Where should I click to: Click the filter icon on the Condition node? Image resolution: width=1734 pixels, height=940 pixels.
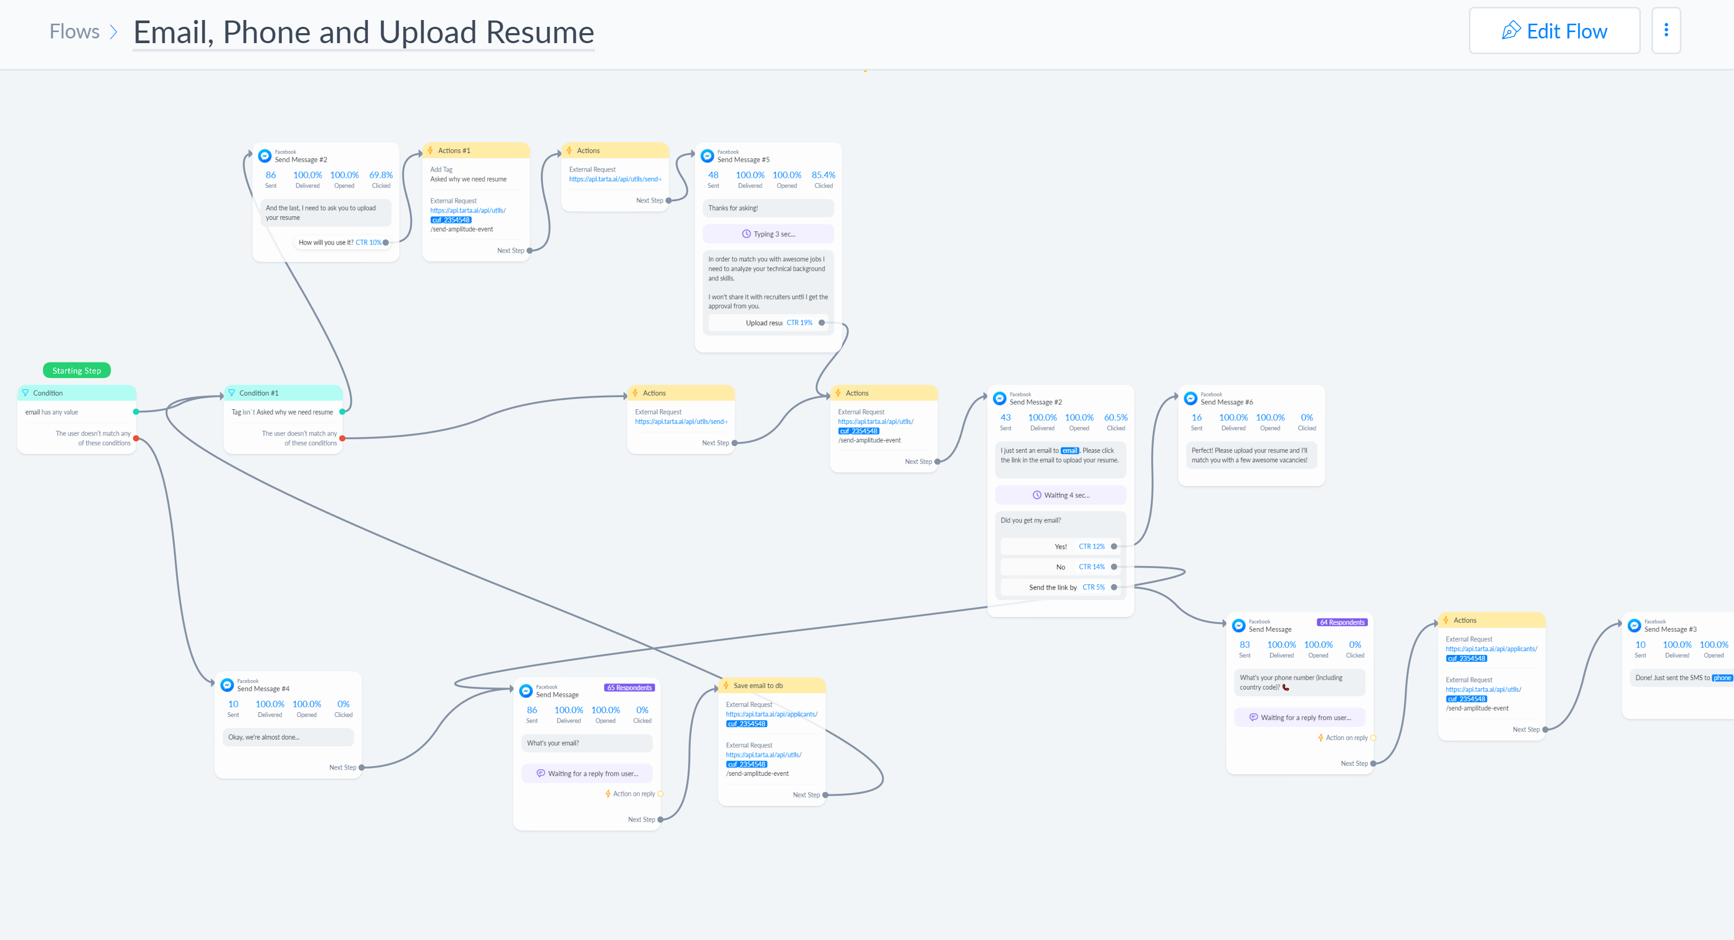click(x=26, y=393)
